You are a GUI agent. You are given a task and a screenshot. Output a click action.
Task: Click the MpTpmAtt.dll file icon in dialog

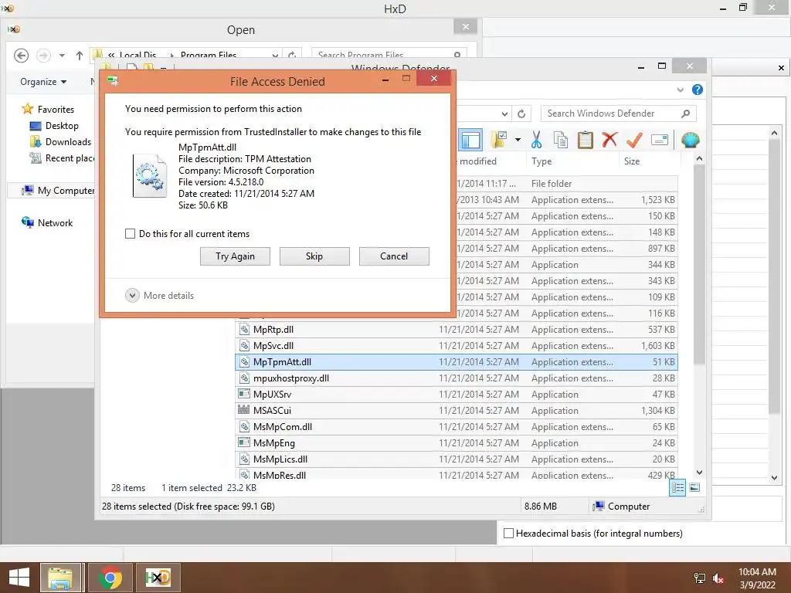tap(149, 176)
